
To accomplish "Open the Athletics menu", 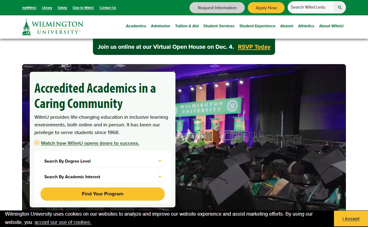I will click(306, 26).
